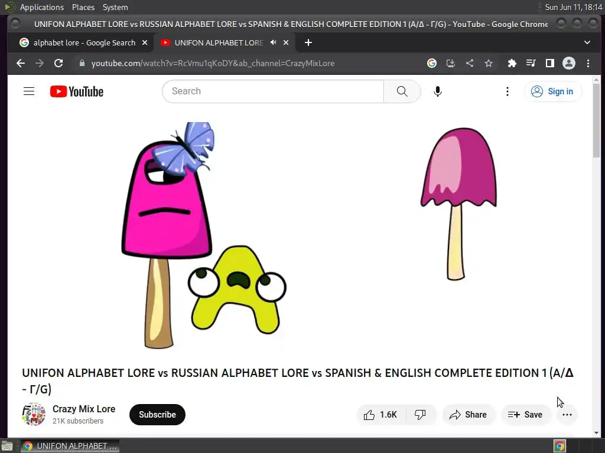
Task: Focus the YouTube search field
Action: (273, 91)
